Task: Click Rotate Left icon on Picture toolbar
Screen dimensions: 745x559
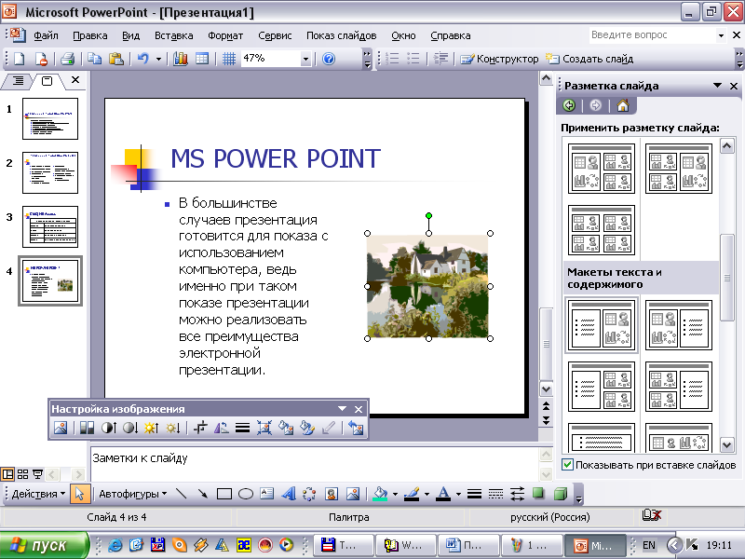Action: (x=221, y=428)
